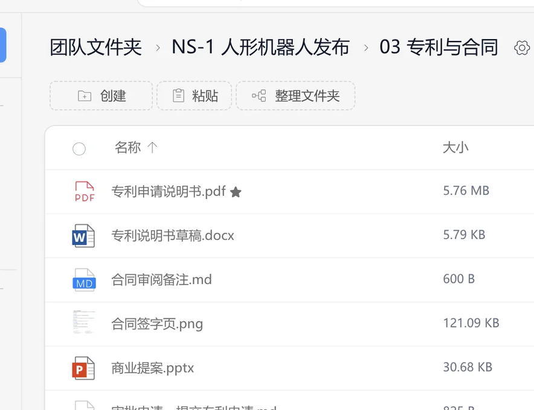Open 合同审阅备注.md file name
534x410 pixels.
161,279
